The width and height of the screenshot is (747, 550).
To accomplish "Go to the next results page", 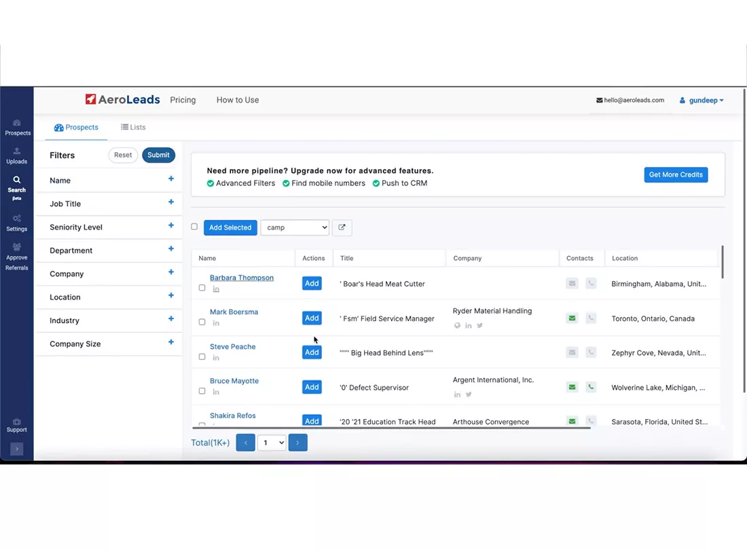I will (x=297, y=443).
